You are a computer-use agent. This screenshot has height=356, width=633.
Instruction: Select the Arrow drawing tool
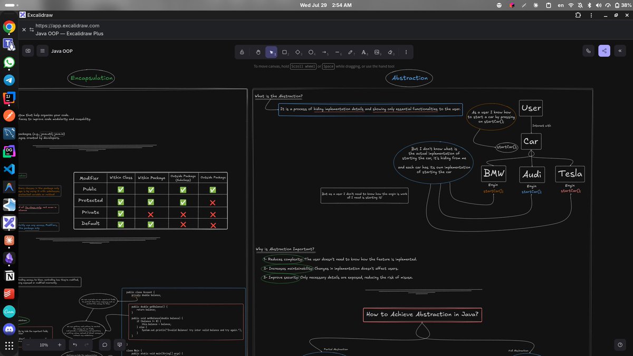pos(325,52)
